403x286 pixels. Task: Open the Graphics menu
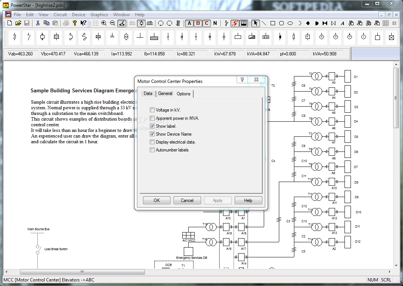pos(99,15)
